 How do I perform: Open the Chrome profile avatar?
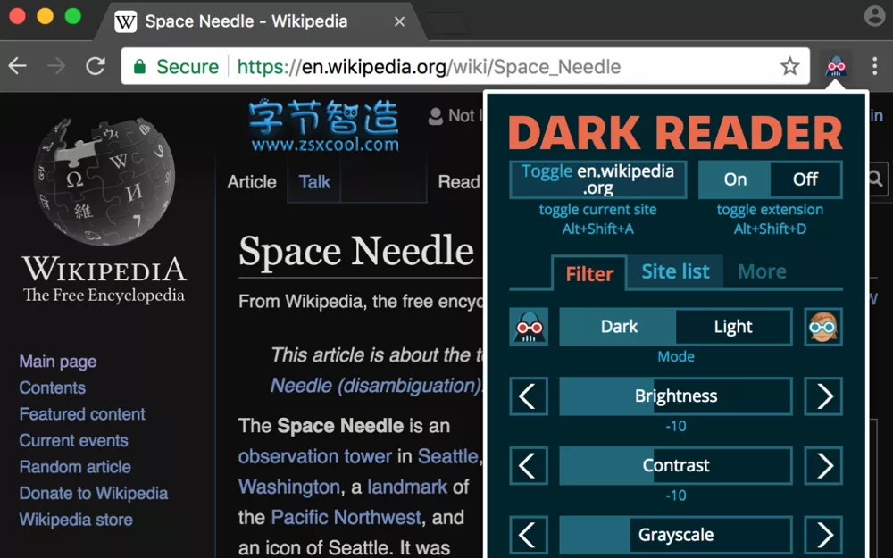point(875,16)
